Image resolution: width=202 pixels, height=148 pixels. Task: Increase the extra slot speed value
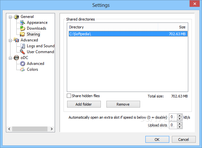pyautogui.click(x=180, y=115)
